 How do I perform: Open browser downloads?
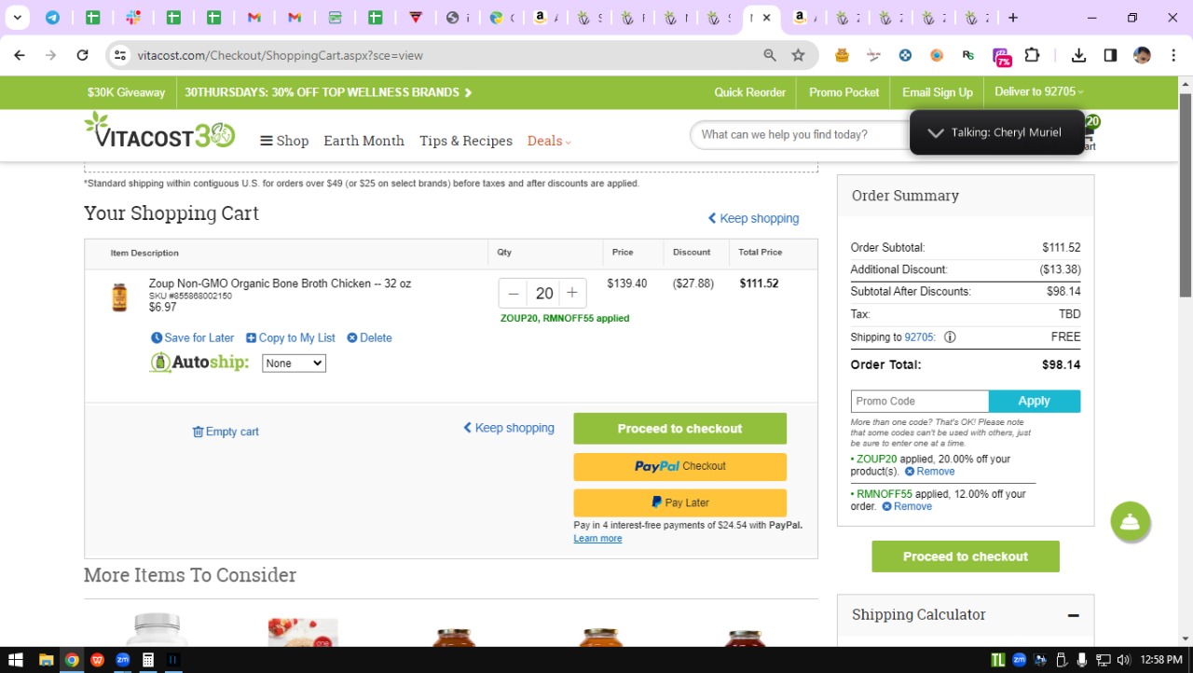coord(1078,55)
